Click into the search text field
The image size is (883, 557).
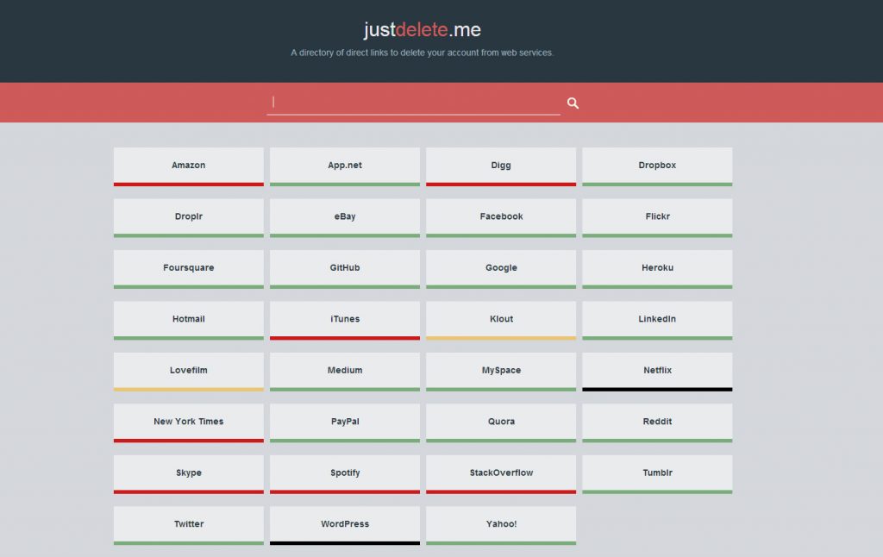point(414,103)
